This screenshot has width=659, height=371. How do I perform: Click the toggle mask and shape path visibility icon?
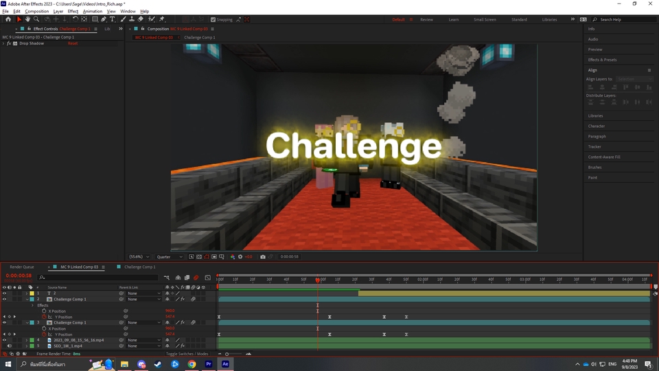point(207,256)
